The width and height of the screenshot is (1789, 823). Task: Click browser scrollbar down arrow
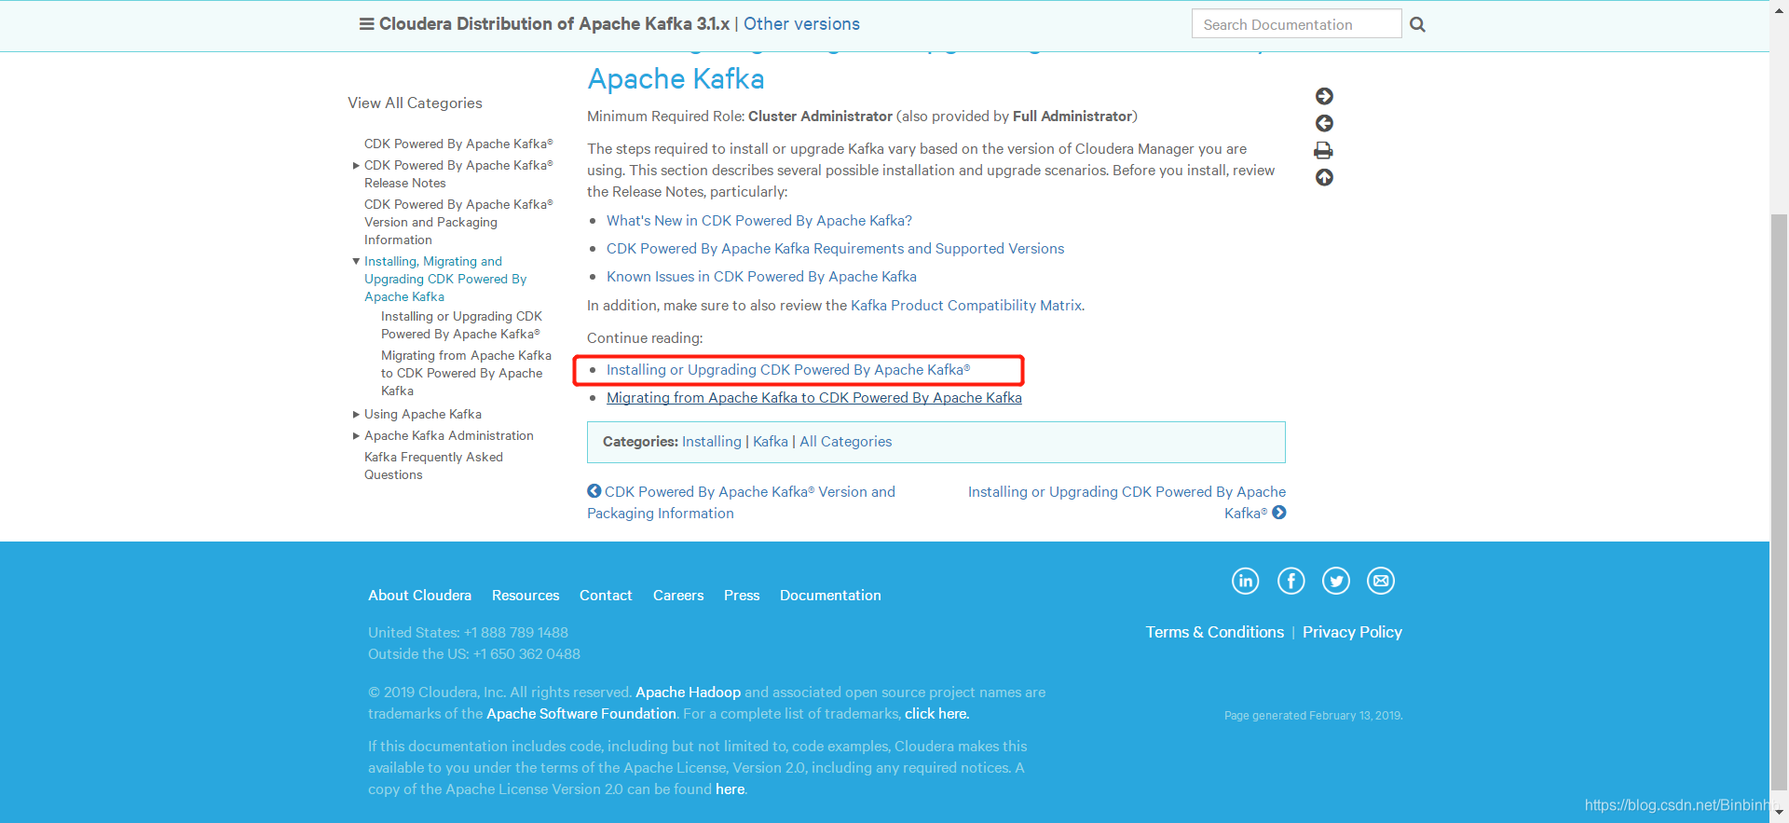1780,813
